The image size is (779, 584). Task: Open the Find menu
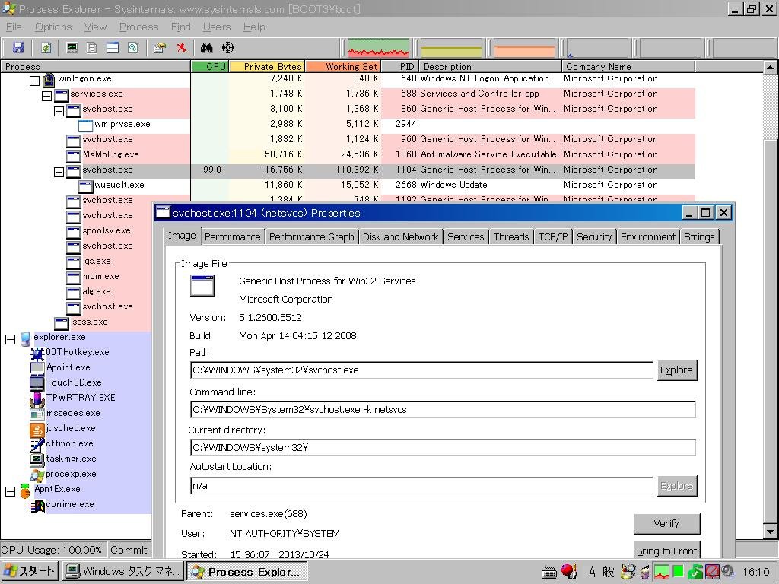pyautogui.click(x=180, y=27)
